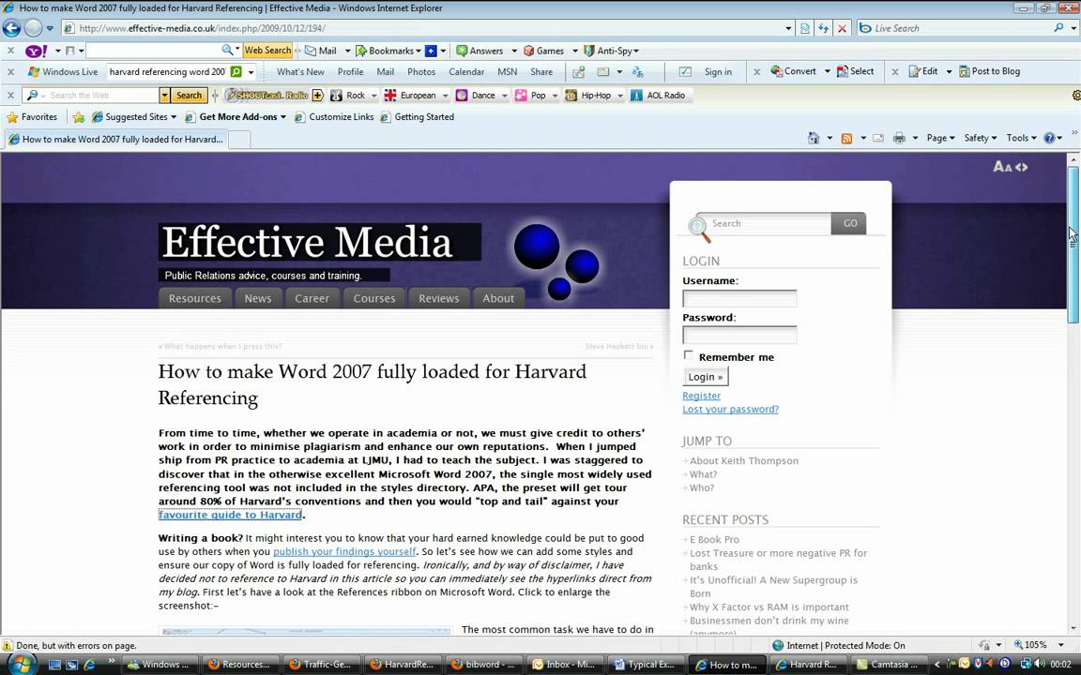Follow the Register link

click(701, 396)
